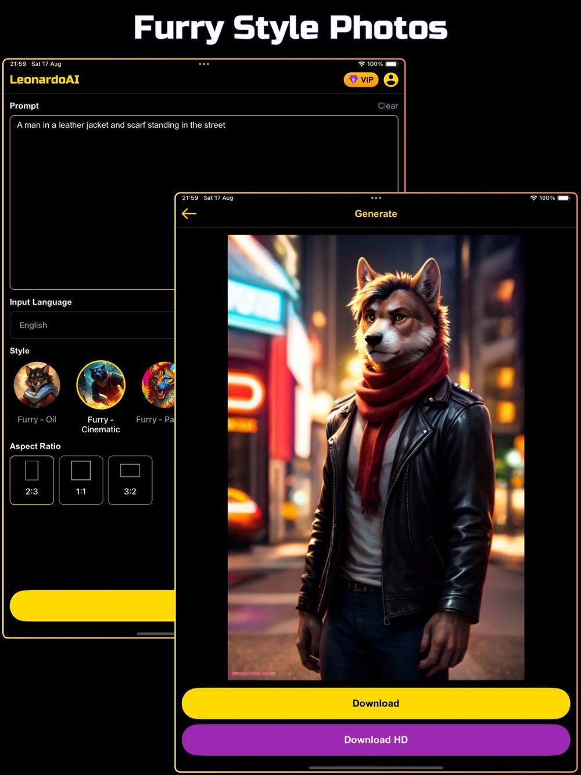Tap the generated wolf image

pyautogui.click(x=376, y=457)
